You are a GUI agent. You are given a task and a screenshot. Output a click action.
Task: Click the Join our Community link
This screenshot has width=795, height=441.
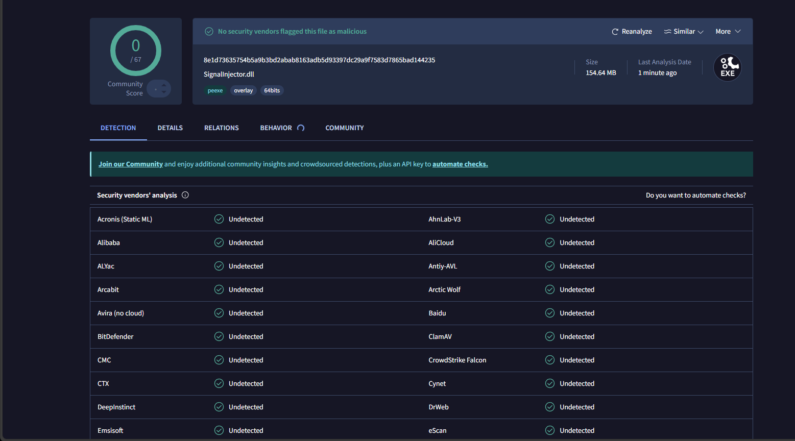pyautogui.click(x=130, y=164)
